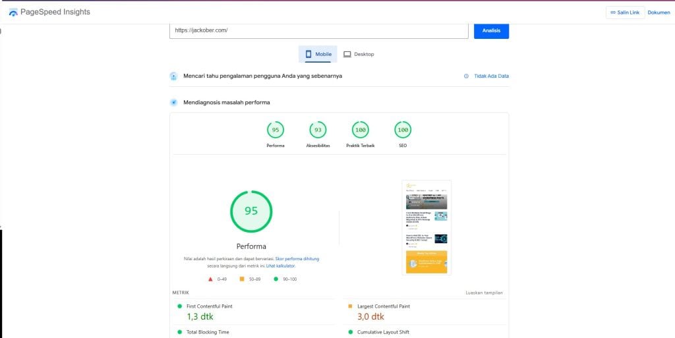Click the First Contentful Paint metric label
Screen dimensions: 675x338
[210, 306]
